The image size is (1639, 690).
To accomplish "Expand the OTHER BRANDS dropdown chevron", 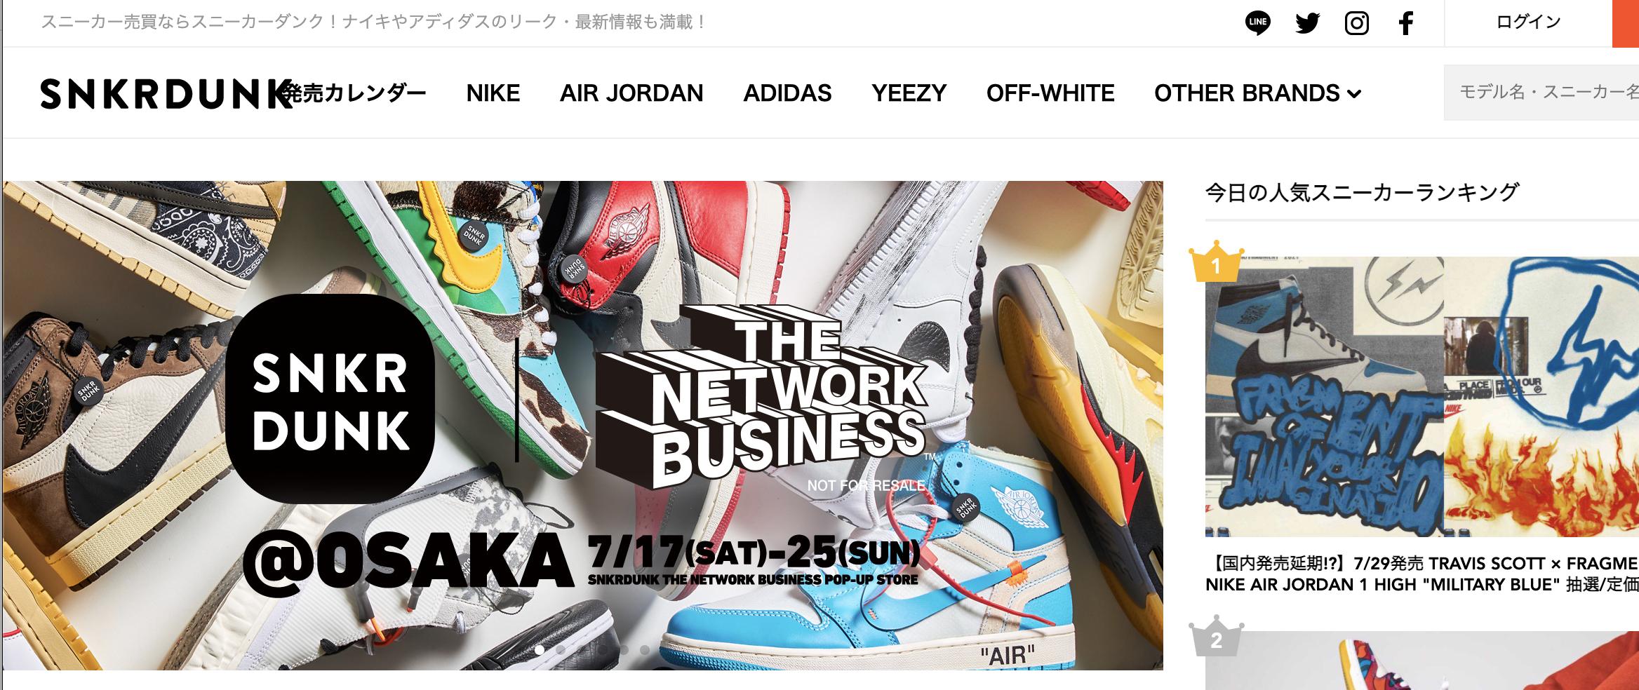I will [x=1354, y=94].
